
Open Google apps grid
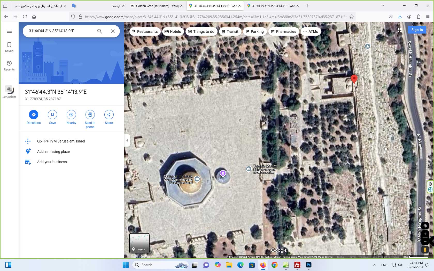[x=400, y=30]
